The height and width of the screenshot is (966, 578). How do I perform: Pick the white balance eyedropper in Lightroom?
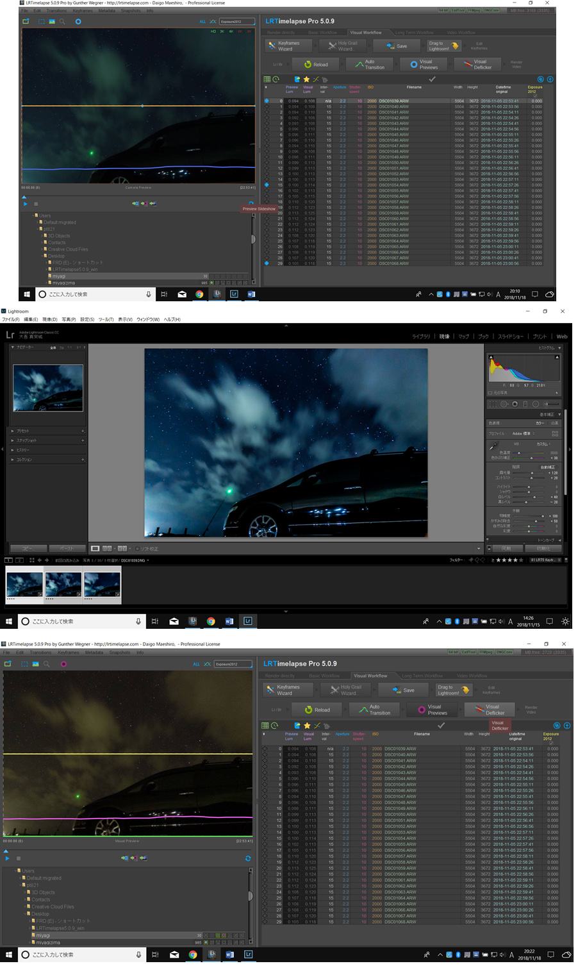pos(493,446)
